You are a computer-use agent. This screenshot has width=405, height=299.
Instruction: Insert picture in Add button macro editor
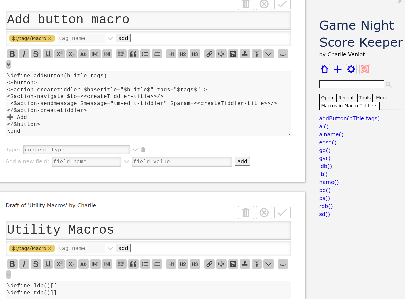click(233, 54)
